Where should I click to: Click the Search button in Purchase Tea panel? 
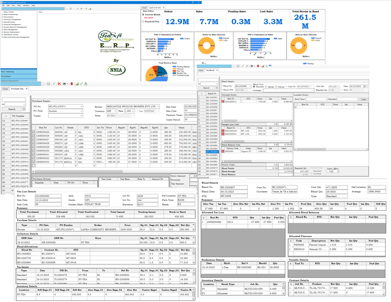(12, 109)
